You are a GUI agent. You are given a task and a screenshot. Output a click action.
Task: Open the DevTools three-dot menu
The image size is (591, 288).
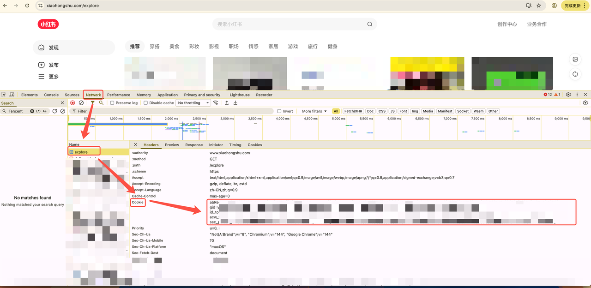pyautogui.click(x=577, y=95)
